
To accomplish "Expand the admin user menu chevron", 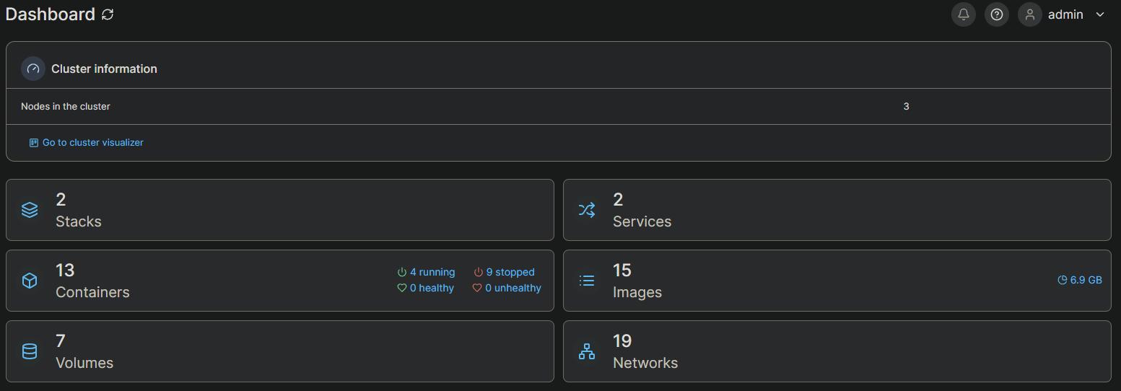I will coord(1100,14).
